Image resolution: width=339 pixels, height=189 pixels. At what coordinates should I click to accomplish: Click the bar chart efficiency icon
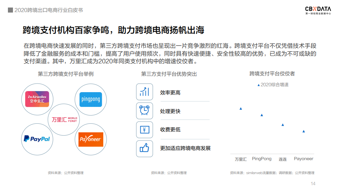[144, 92]
